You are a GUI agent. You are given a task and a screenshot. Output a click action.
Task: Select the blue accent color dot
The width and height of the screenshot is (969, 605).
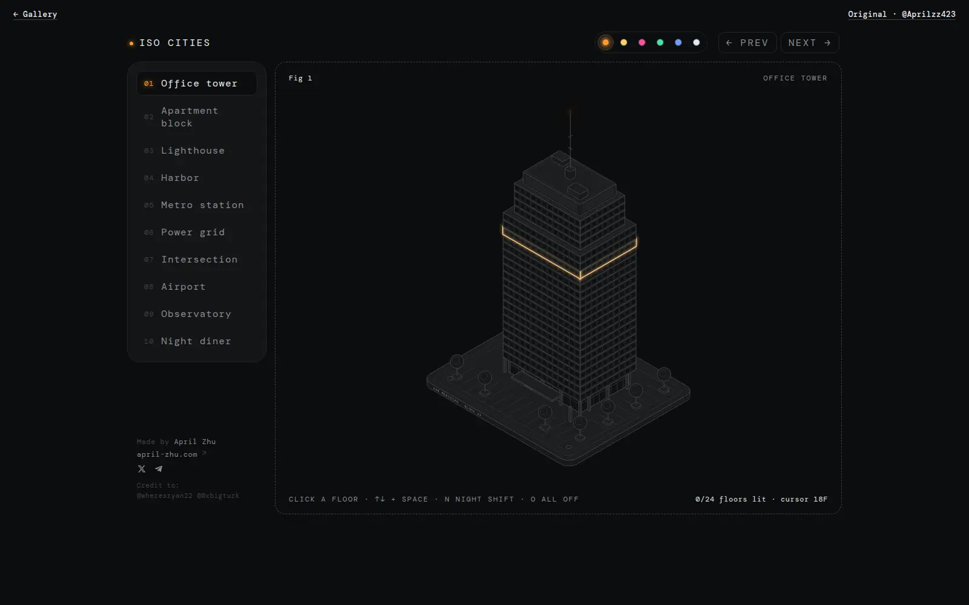pos(678,42)
